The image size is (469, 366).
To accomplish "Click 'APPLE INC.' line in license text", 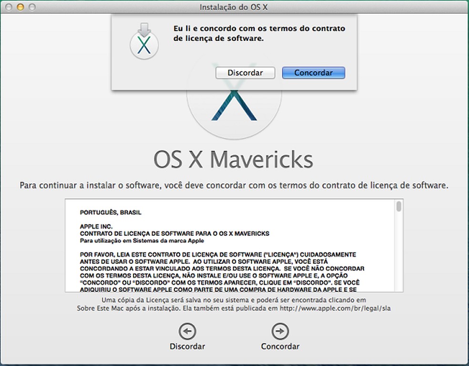I will tap(96, 227).
